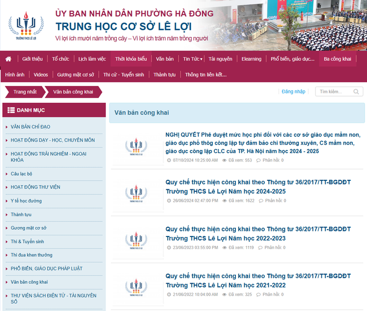Open Thi cử - Tuyển sinh menu
Viewport: 367px width, 311px height.
point(124,74)
